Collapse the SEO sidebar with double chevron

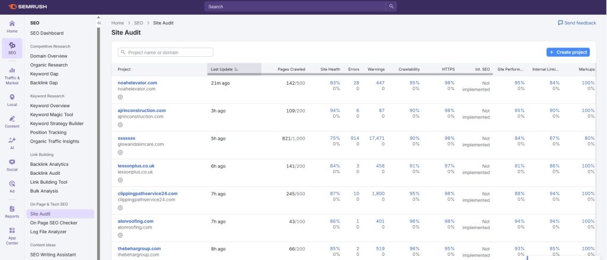[x=99, y=23]
